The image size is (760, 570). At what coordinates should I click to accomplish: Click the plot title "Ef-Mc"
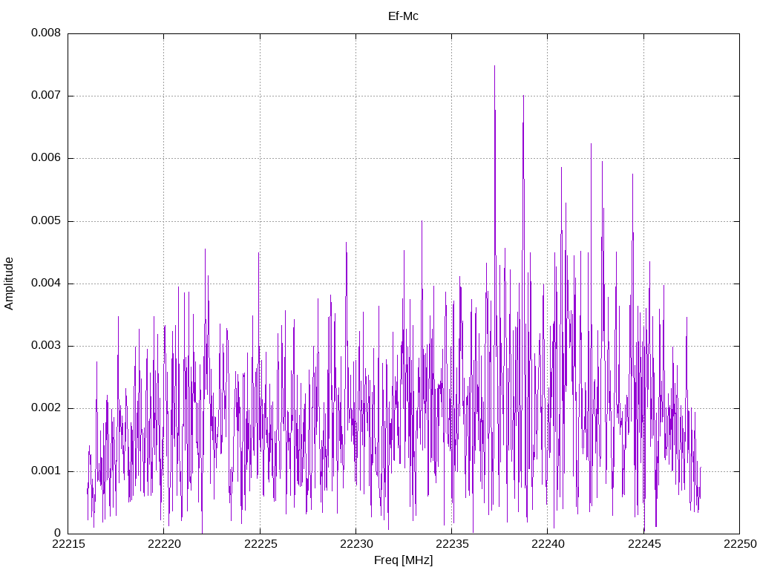coord(403,16)
